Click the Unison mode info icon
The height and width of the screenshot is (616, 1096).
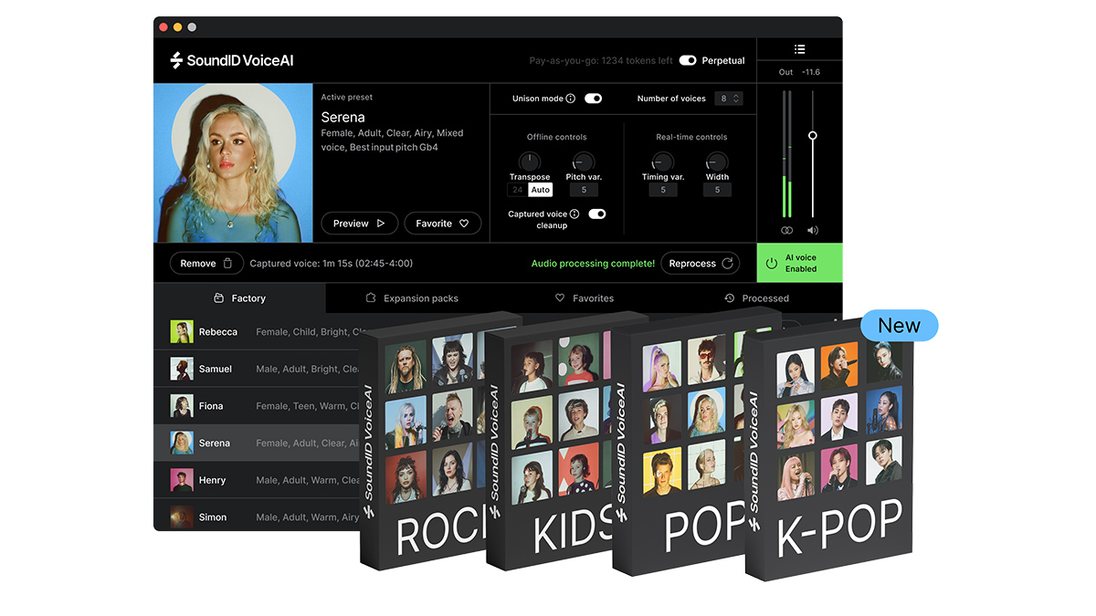571,99
